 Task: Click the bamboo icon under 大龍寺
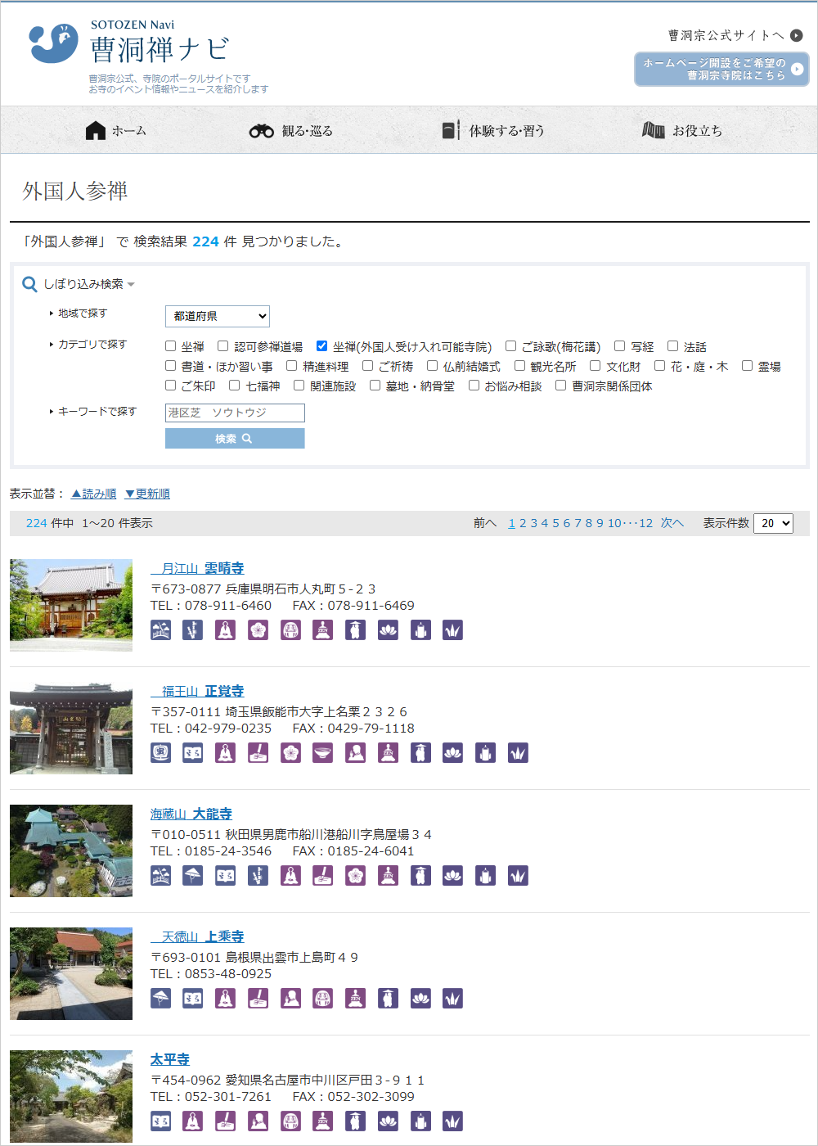pos(258,875)
